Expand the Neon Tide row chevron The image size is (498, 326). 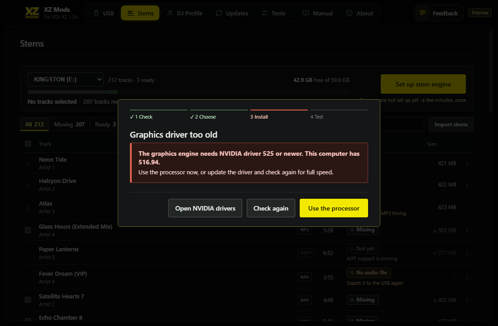[467, 163]
